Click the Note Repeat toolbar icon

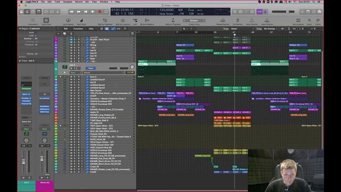click(x=68, y=20)
